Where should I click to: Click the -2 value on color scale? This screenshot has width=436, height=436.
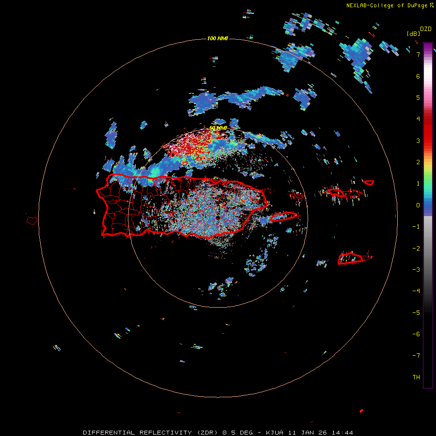point(416,248)
